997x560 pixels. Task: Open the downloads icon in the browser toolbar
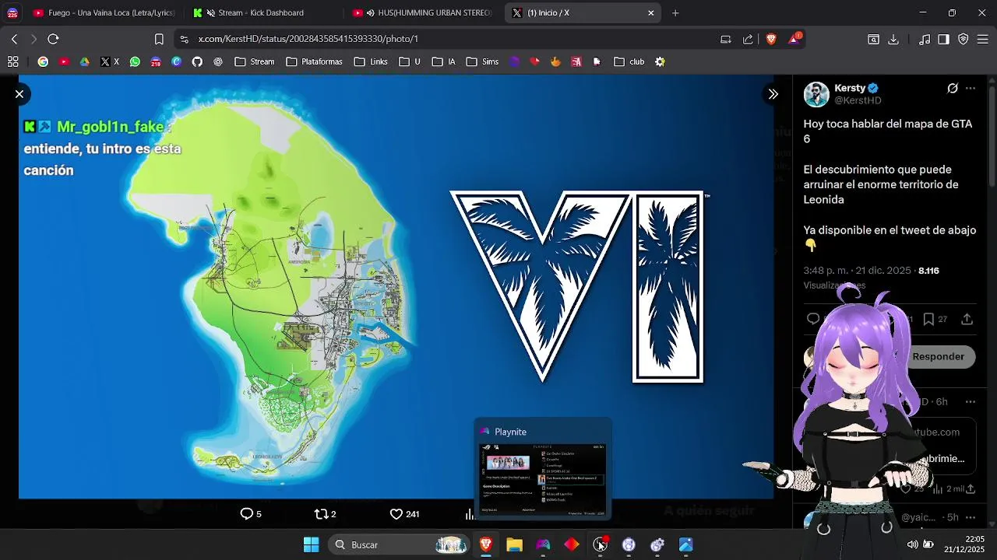tap(893, 39)
